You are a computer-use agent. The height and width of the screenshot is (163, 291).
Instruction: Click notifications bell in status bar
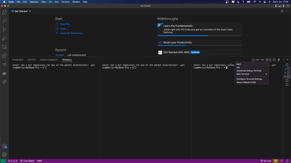[287, 161]
